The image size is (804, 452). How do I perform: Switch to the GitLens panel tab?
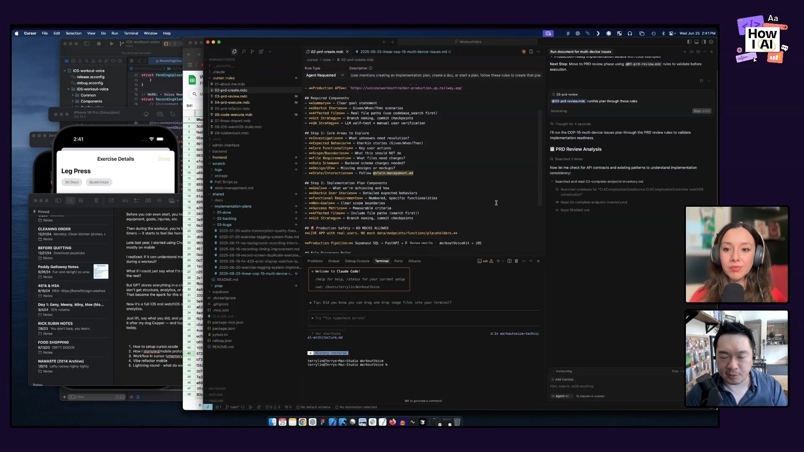pyautogui.click(x=414, y=261)
